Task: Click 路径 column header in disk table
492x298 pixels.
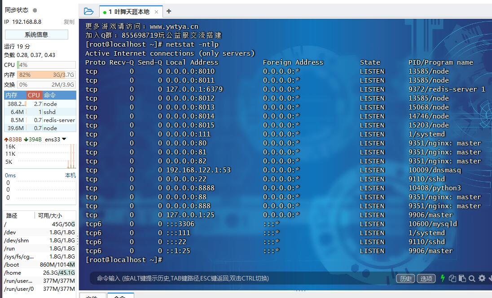Action: (x=19, y=215)
